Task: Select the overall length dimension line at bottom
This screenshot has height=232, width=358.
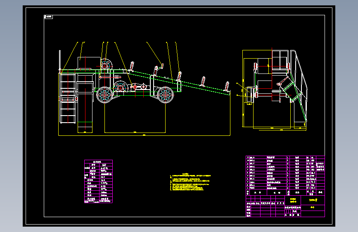Action: [x=144, y=135]
